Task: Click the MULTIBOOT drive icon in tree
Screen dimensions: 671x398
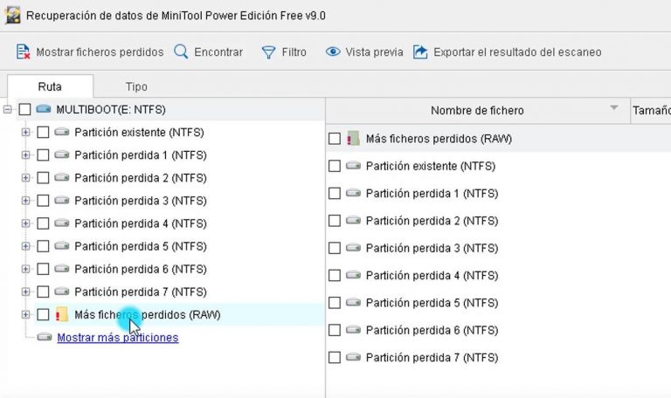Action: (x=43, y=109)
